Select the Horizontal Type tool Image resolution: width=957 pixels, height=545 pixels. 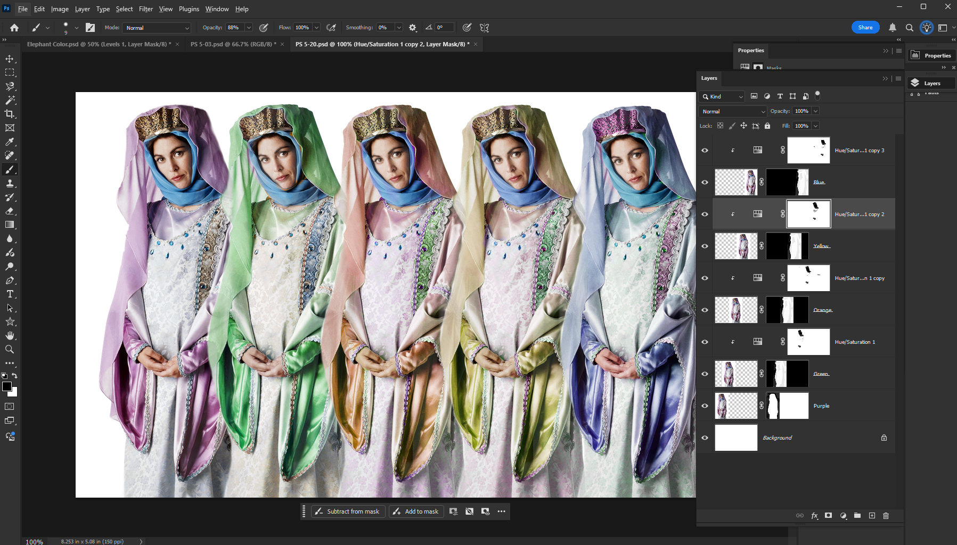(x=10, y=294)
